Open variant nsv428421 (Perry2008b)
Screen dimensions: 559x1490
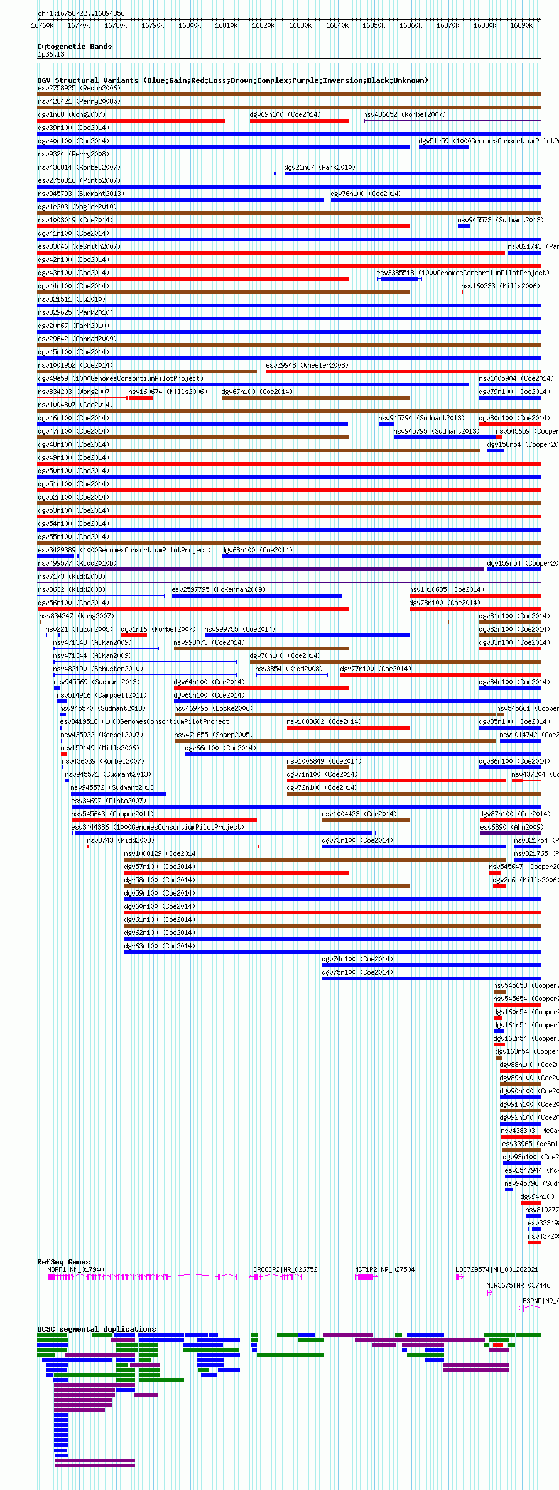pyautogui.click(x=79, y=101)
